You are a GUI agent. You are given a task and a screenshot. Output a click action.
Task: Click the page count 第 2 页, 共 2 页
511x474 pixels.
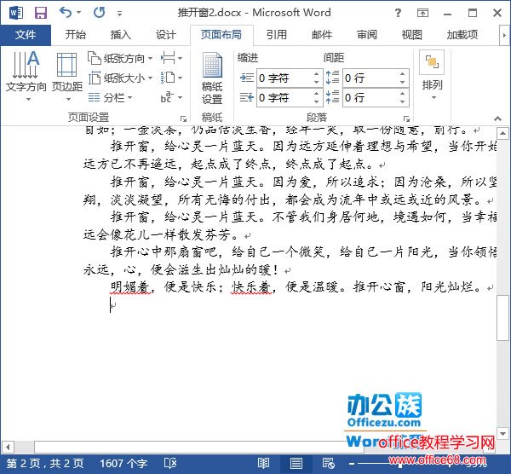tap(45, 463)
